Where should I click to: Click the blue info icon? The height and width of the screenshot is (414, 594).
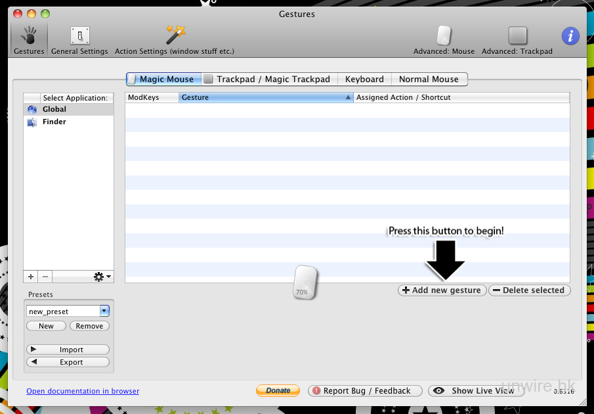pos(570,36)
